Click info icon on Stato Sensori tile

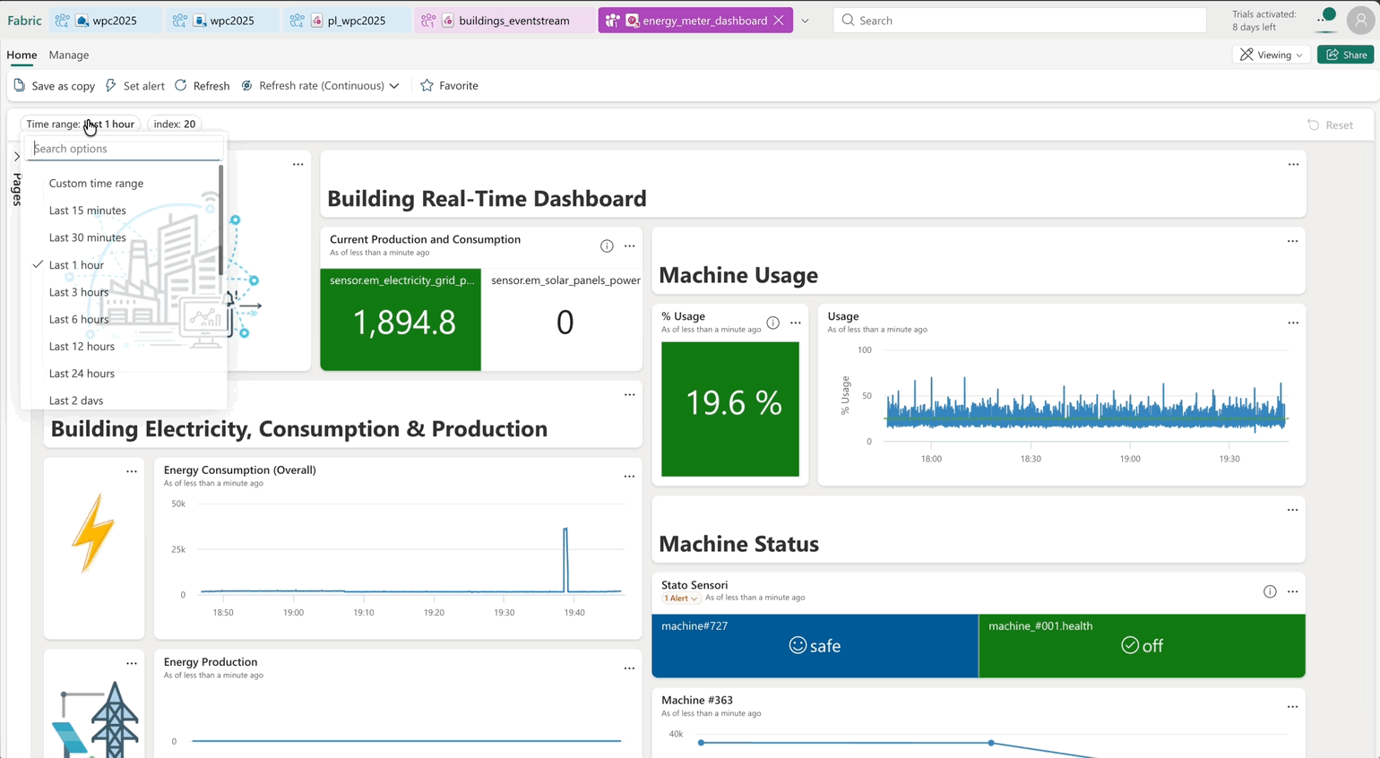pyautogui.click(x=1270, y=591)
